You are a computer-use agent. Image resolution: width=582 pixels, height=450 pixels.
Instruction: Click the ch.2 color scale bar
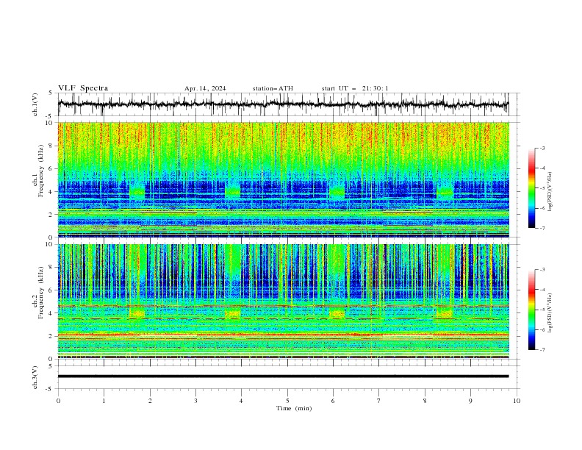click(531, 310)
